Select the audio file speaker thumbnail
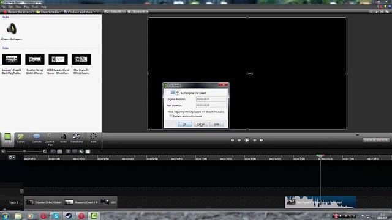 point(12,29)
